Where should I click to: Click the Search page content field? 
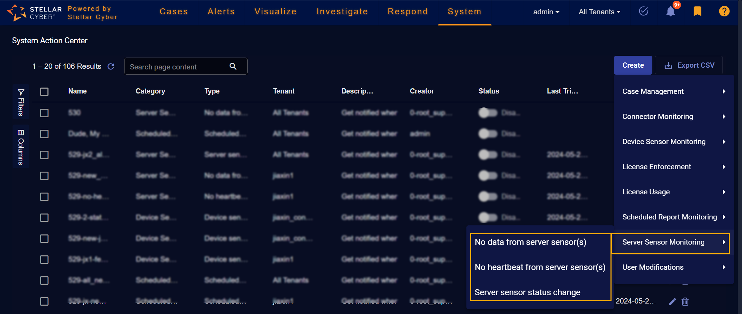coord(176,67)
